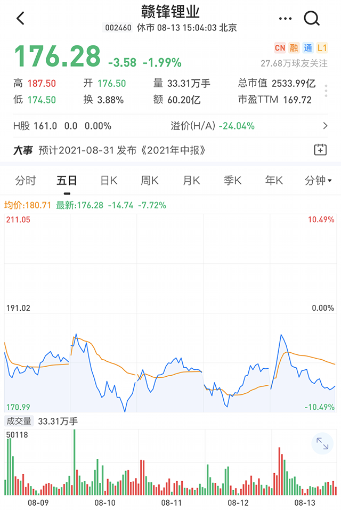Open the 分钟 interval dropdown
The height and width of the screenshot is (510, 341).
318,181
